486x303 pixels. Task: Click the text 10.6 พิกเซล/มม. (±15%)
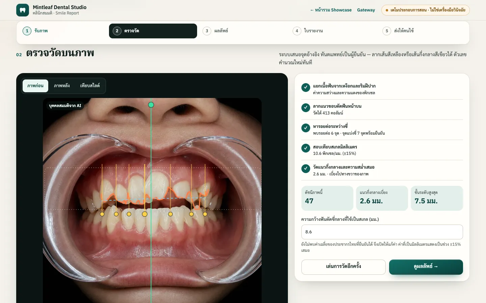(334, 154)
